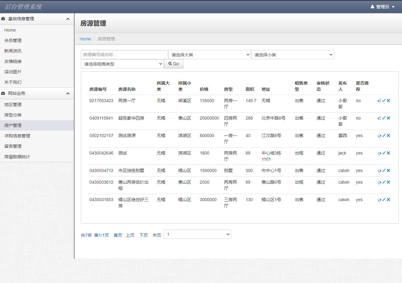This screenshot has width=402, height=283.
Task: Click the search magnifier Go button icon
Action: pos(170,63)
